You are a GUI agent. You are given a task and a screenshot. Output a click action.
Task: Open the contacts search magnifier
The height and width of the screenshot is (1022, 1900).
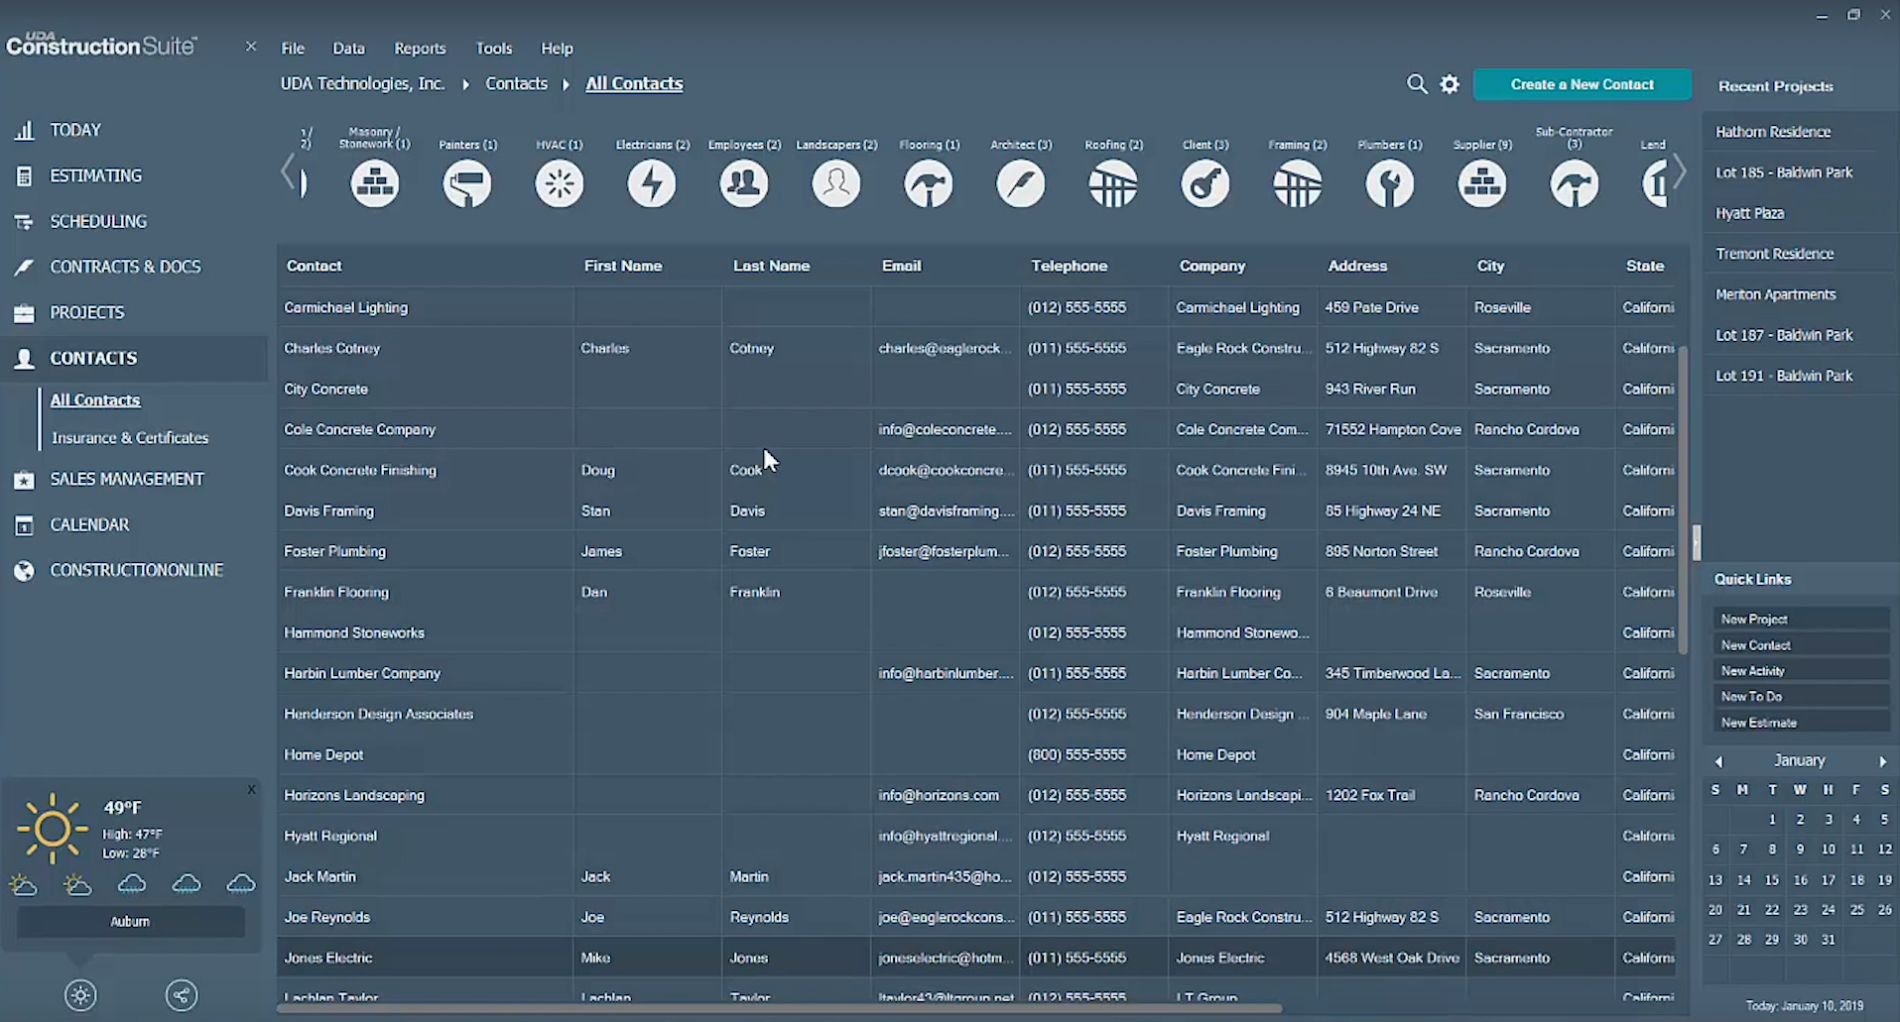1417,84
